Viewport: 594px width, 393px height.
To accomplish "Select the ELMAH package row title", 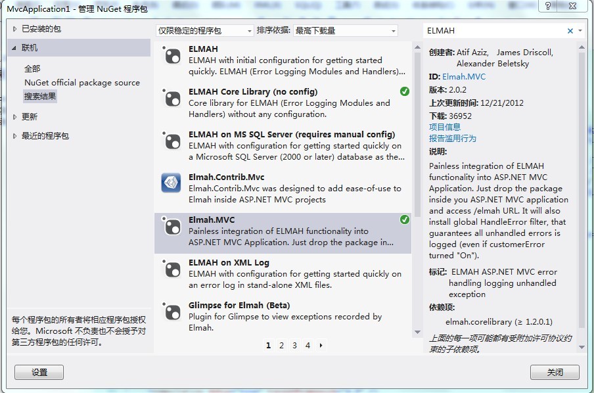I will 204,49.
